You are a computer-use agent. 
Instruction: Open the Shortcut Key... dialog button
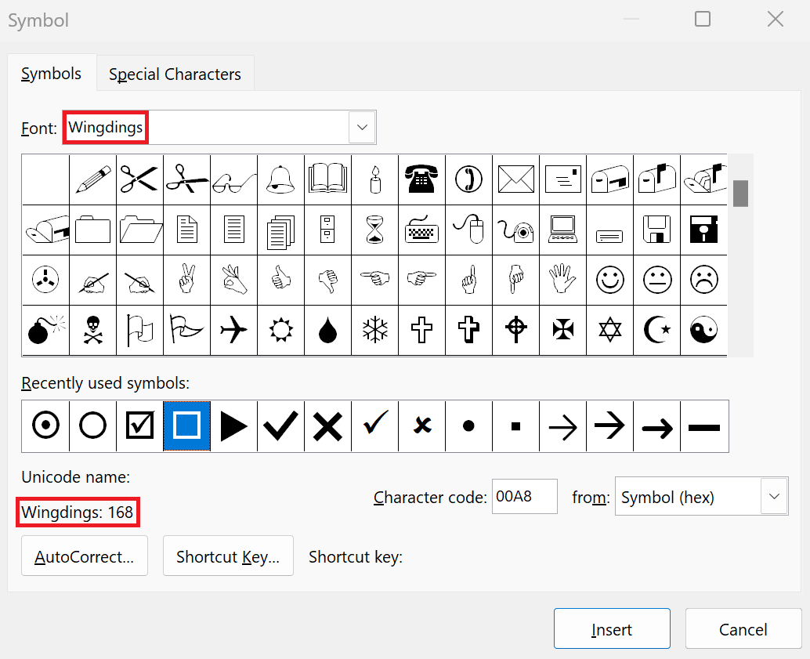228,556
